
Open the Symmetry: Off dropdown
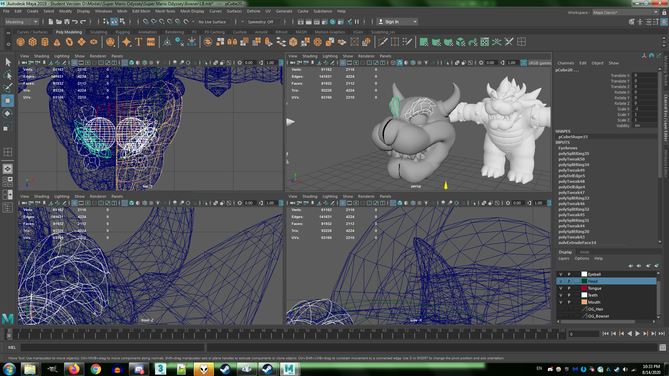pyautogui.click(x=263, y=22)
